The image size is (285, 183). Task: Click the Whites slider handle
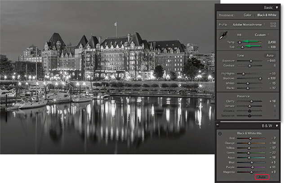[248, 84]
